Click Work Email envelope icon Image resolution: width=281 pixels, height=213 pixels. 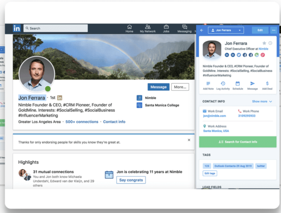tap(204, 111)
